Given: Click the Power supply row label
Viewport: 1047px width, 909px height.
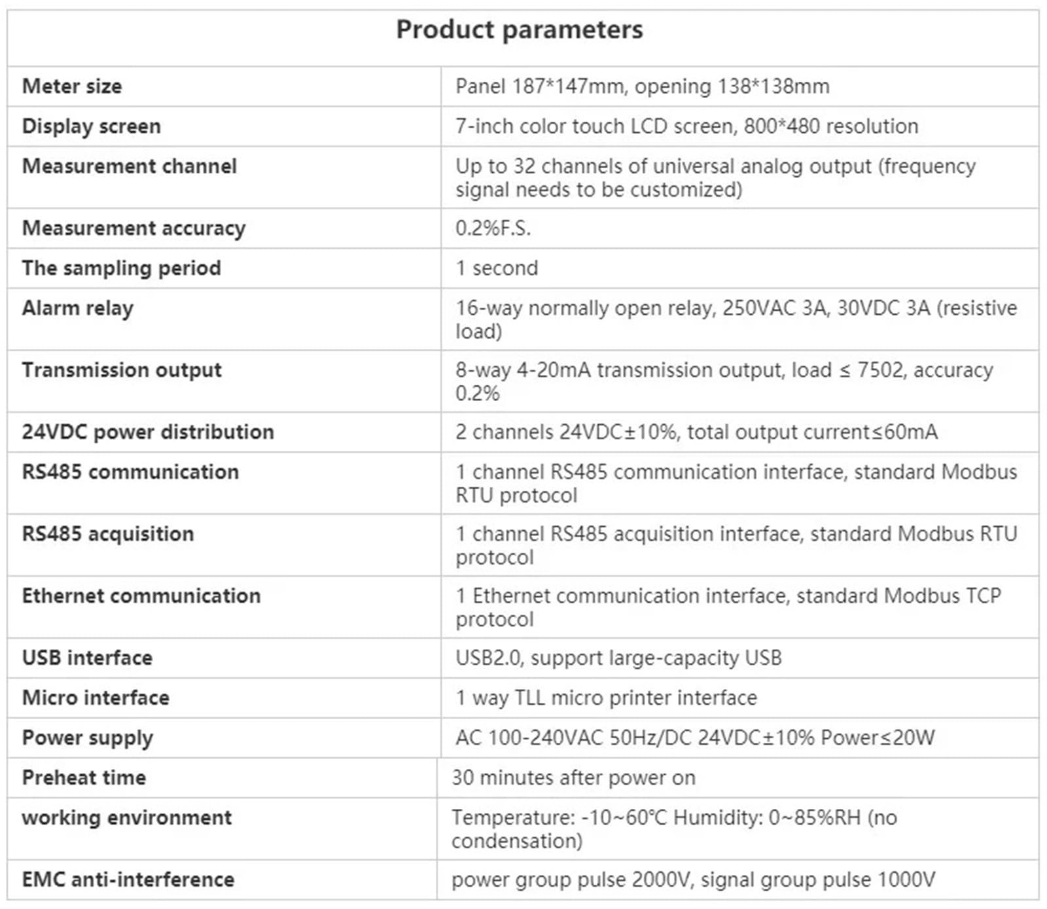Looking at the screenshot, I should click(x=88, y=738).
